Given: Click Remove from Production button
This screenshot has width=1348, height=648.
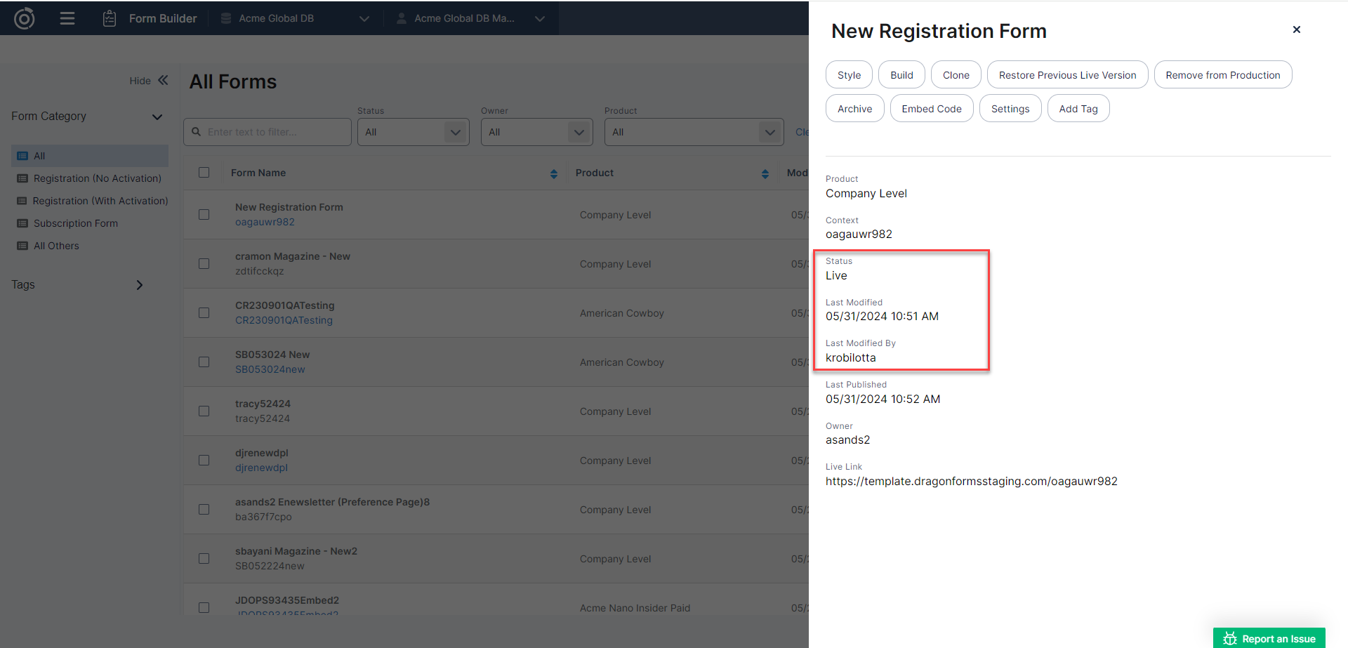Looking at the screenshot, I should [x=1222, y=75].
